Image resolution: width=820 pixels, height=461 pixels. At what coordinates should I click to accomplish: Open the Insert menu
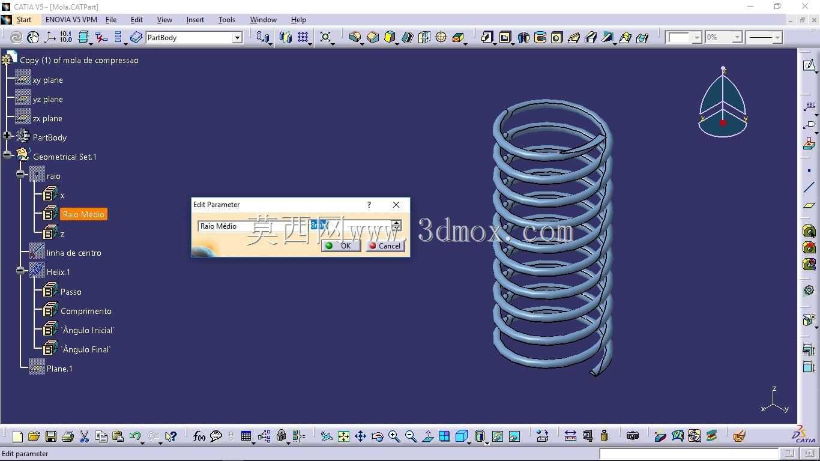tap(195, 20)
